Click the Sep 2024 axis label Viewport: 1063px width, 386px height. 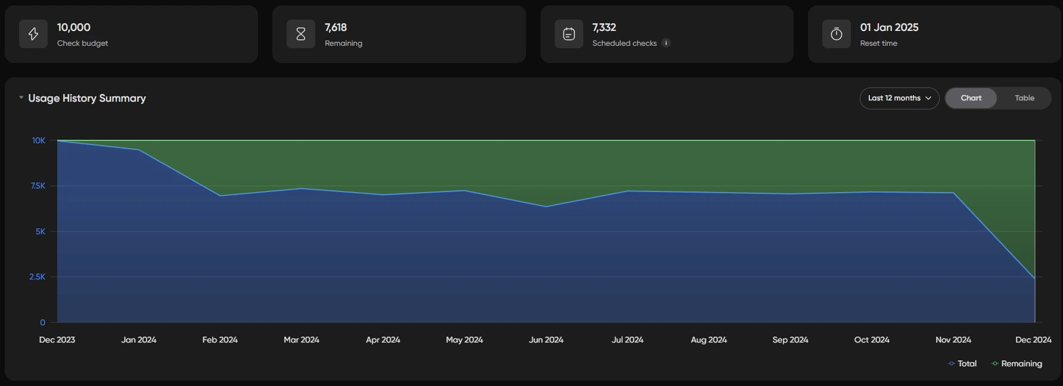pyautogui.click(x=790, y=340)
